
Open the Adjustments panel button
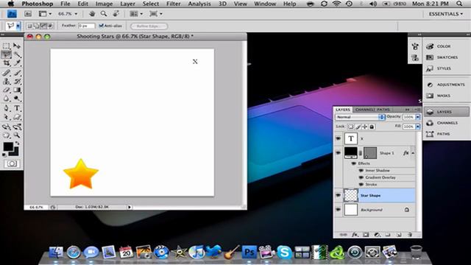pyautogui.click(x=446, y=85)
